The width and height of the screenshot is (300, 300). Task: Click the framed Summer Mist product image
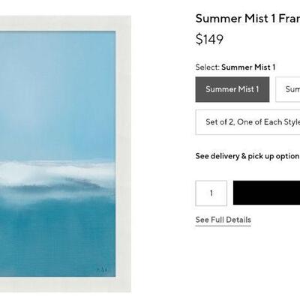pos(65,154)
